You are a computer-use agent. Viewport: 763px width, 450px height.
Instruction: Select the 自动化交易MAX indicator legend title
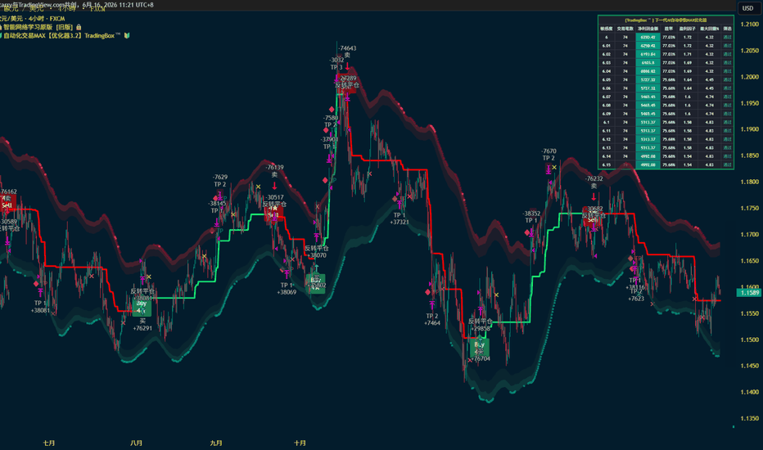(x=60, y=35)
